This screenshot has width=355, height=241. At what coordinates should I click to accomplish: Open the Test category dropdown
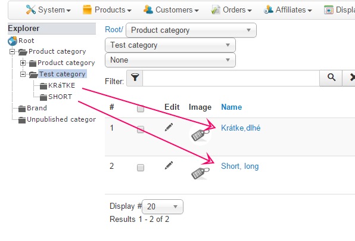[170, 45]
